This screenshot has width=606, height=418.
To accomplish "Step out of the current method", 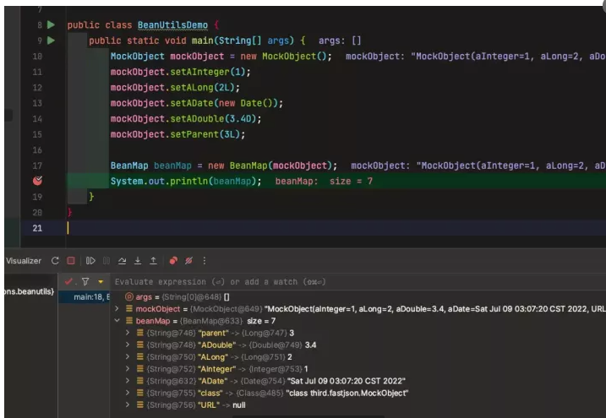I will click(153, 261).
